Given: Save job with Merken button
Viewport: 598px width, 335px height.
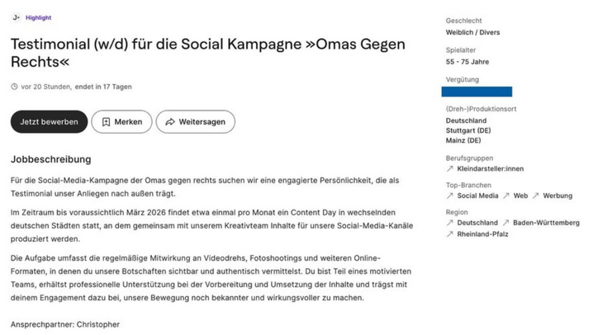Looking at the screenshot, I should (121, 122).
